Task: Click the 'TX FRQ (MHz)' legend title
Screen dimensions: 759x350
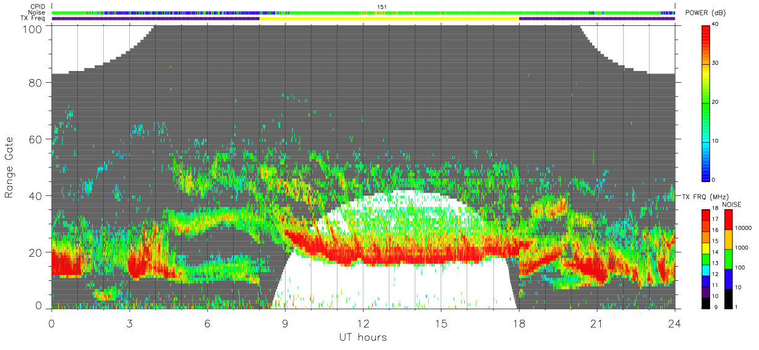Action: click(x=705, y=196)
